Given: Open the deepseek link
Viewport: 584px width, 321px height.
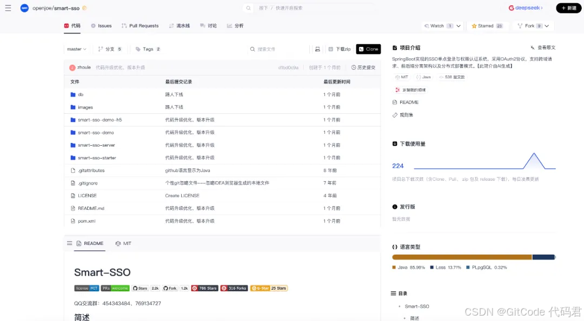Looking at the screenshot, I should 526,8.
